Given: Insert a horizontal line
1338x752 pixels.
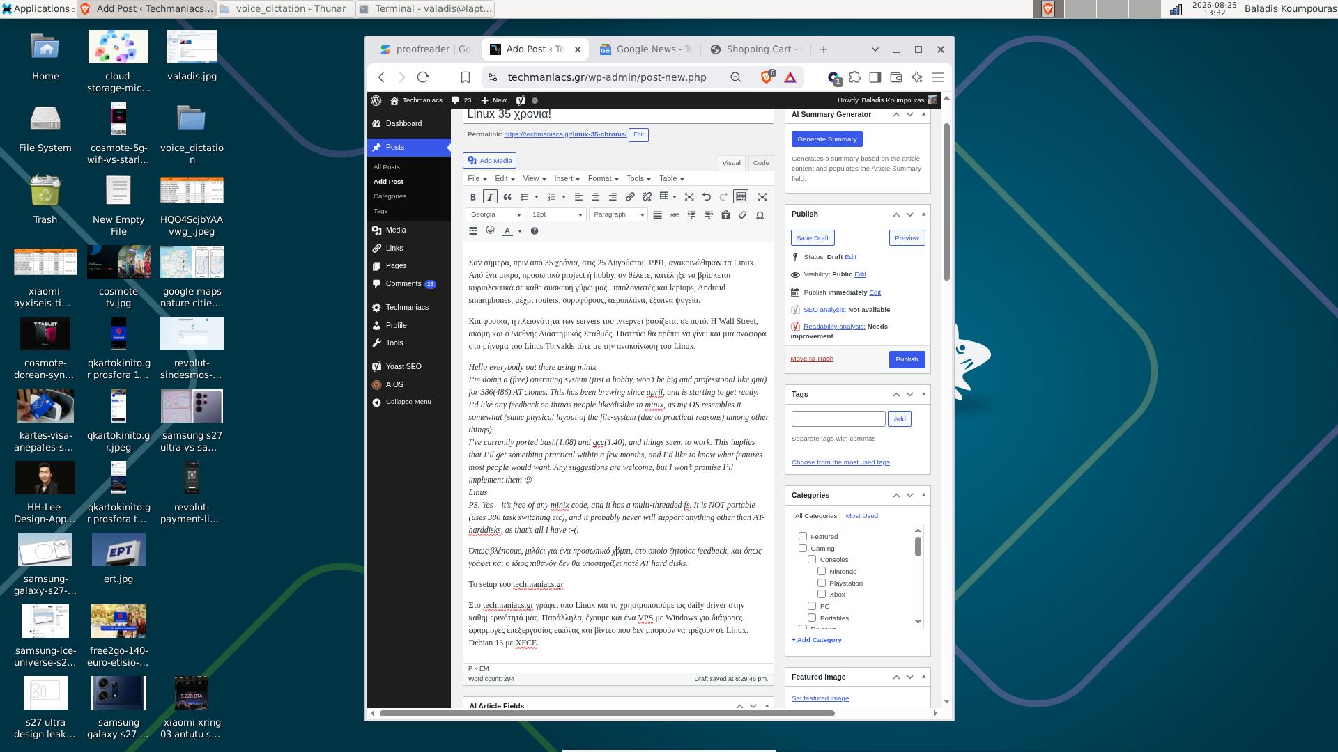Looking at the screenshot, I should click(x=472, y=230).
